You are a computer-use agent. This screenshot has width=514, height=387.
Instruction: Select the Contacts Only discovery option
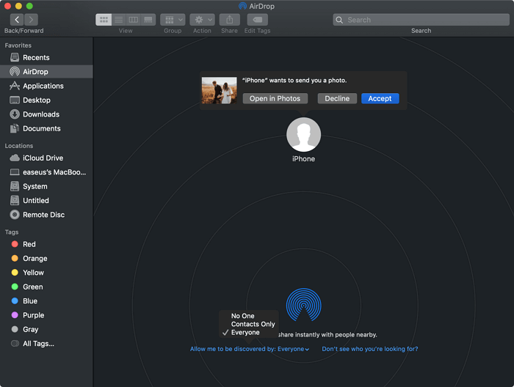[x=253, y=325]
